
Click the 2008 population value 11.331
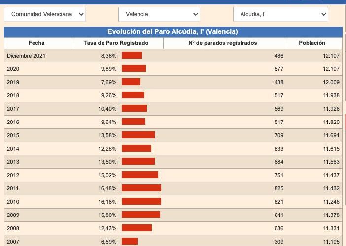(x=331, y=228)
